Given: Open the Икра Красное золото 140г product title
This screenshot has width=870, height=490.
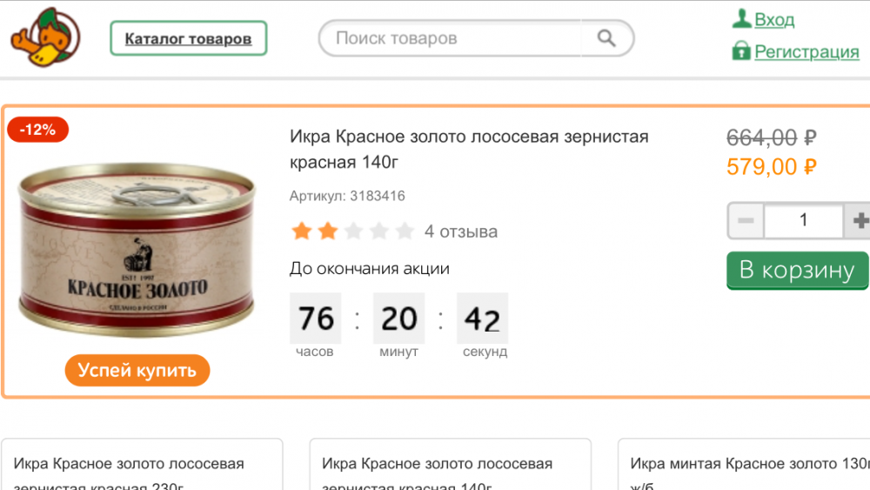Looking at the screenshot, I should point(469,149).
